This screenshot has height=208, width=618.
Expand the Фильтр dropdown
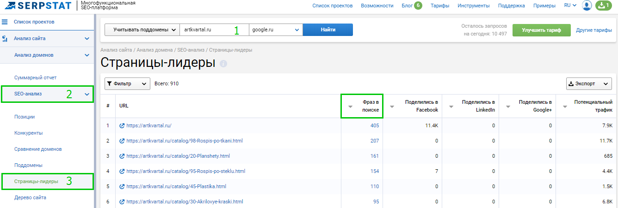coord(128,83)
